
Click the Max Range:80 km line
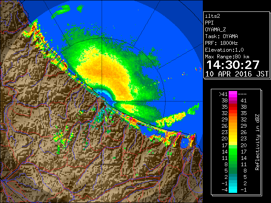pyautogui.click(x=227, y=57)
